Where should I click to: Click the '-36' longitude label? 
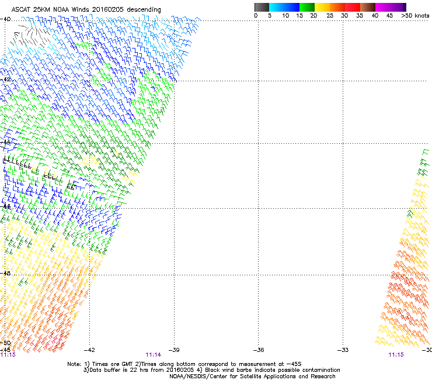tap(259, 350)
